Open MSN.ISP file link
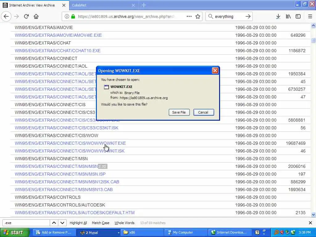 (60, 174)
